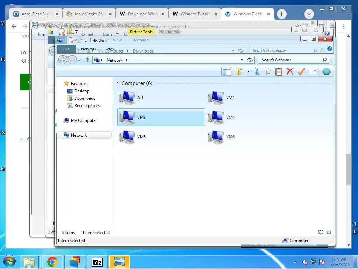Click the folder options icon with checkmark
Screen dimensions: 358x269
click(239, 71)
